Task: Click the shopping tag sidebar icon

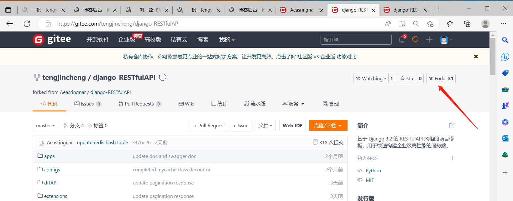Action: (505, 73)
